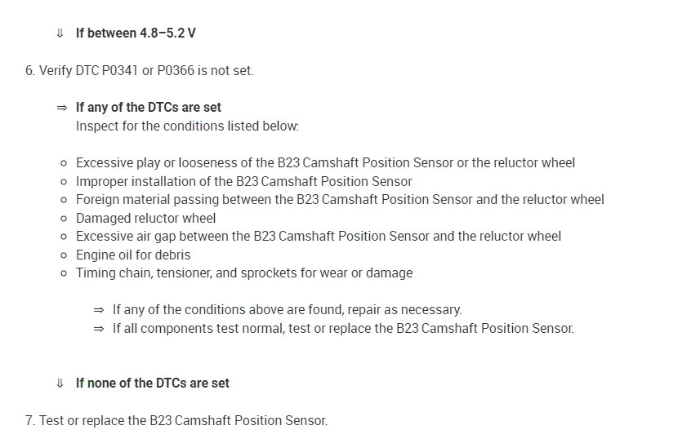Click "Inspect for the conditions listed below" line
The width and height of the screenshot is (700, 430).
[187, 126]
